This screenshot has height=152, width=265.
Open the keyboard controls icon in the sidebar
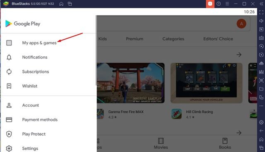261,38
